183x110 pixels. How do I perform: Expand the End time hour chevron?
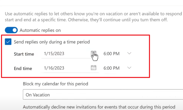[x=129, y=68]
